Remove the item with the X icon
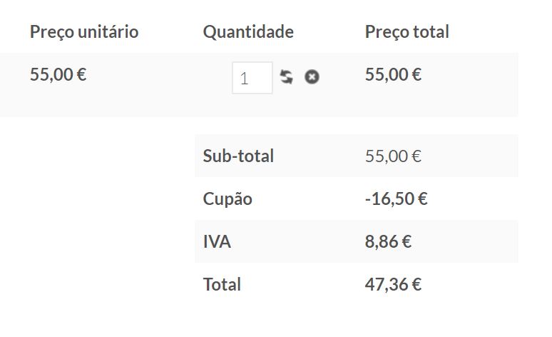 312,77
